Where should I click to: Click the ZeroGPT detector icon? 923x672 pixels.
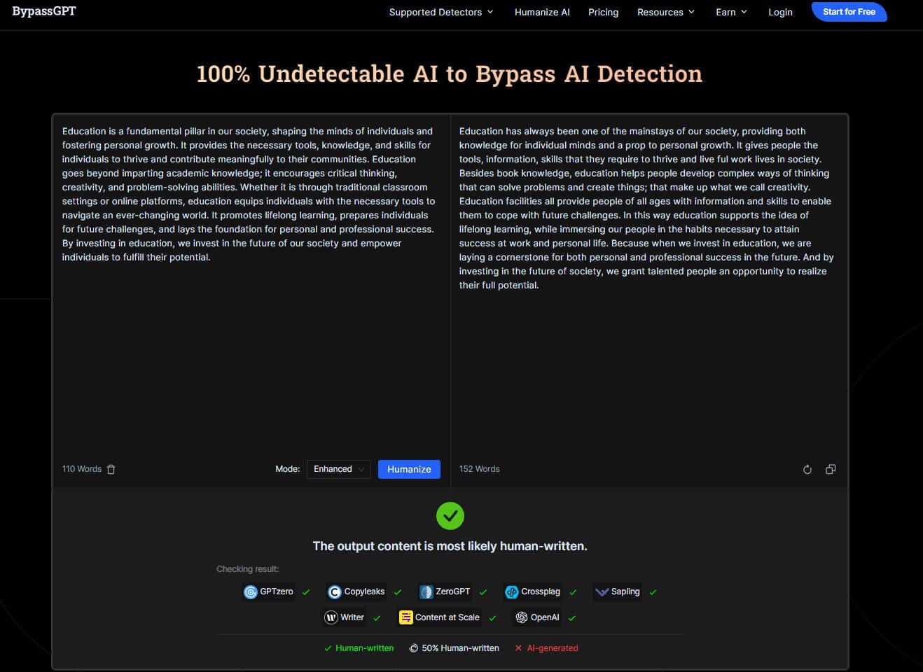pyautogui.click(x=426, y=592)
